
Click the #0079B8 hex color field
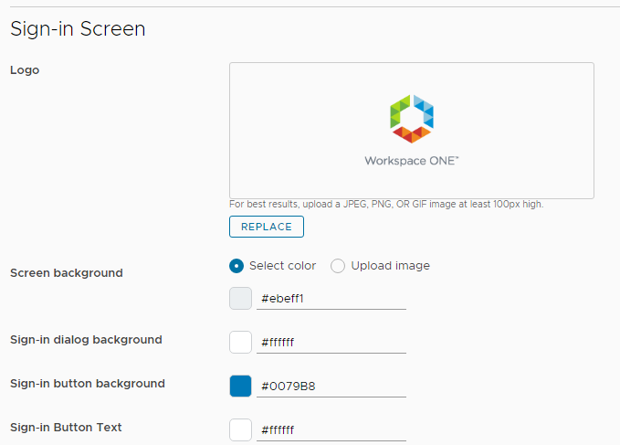tap(331, 387)
